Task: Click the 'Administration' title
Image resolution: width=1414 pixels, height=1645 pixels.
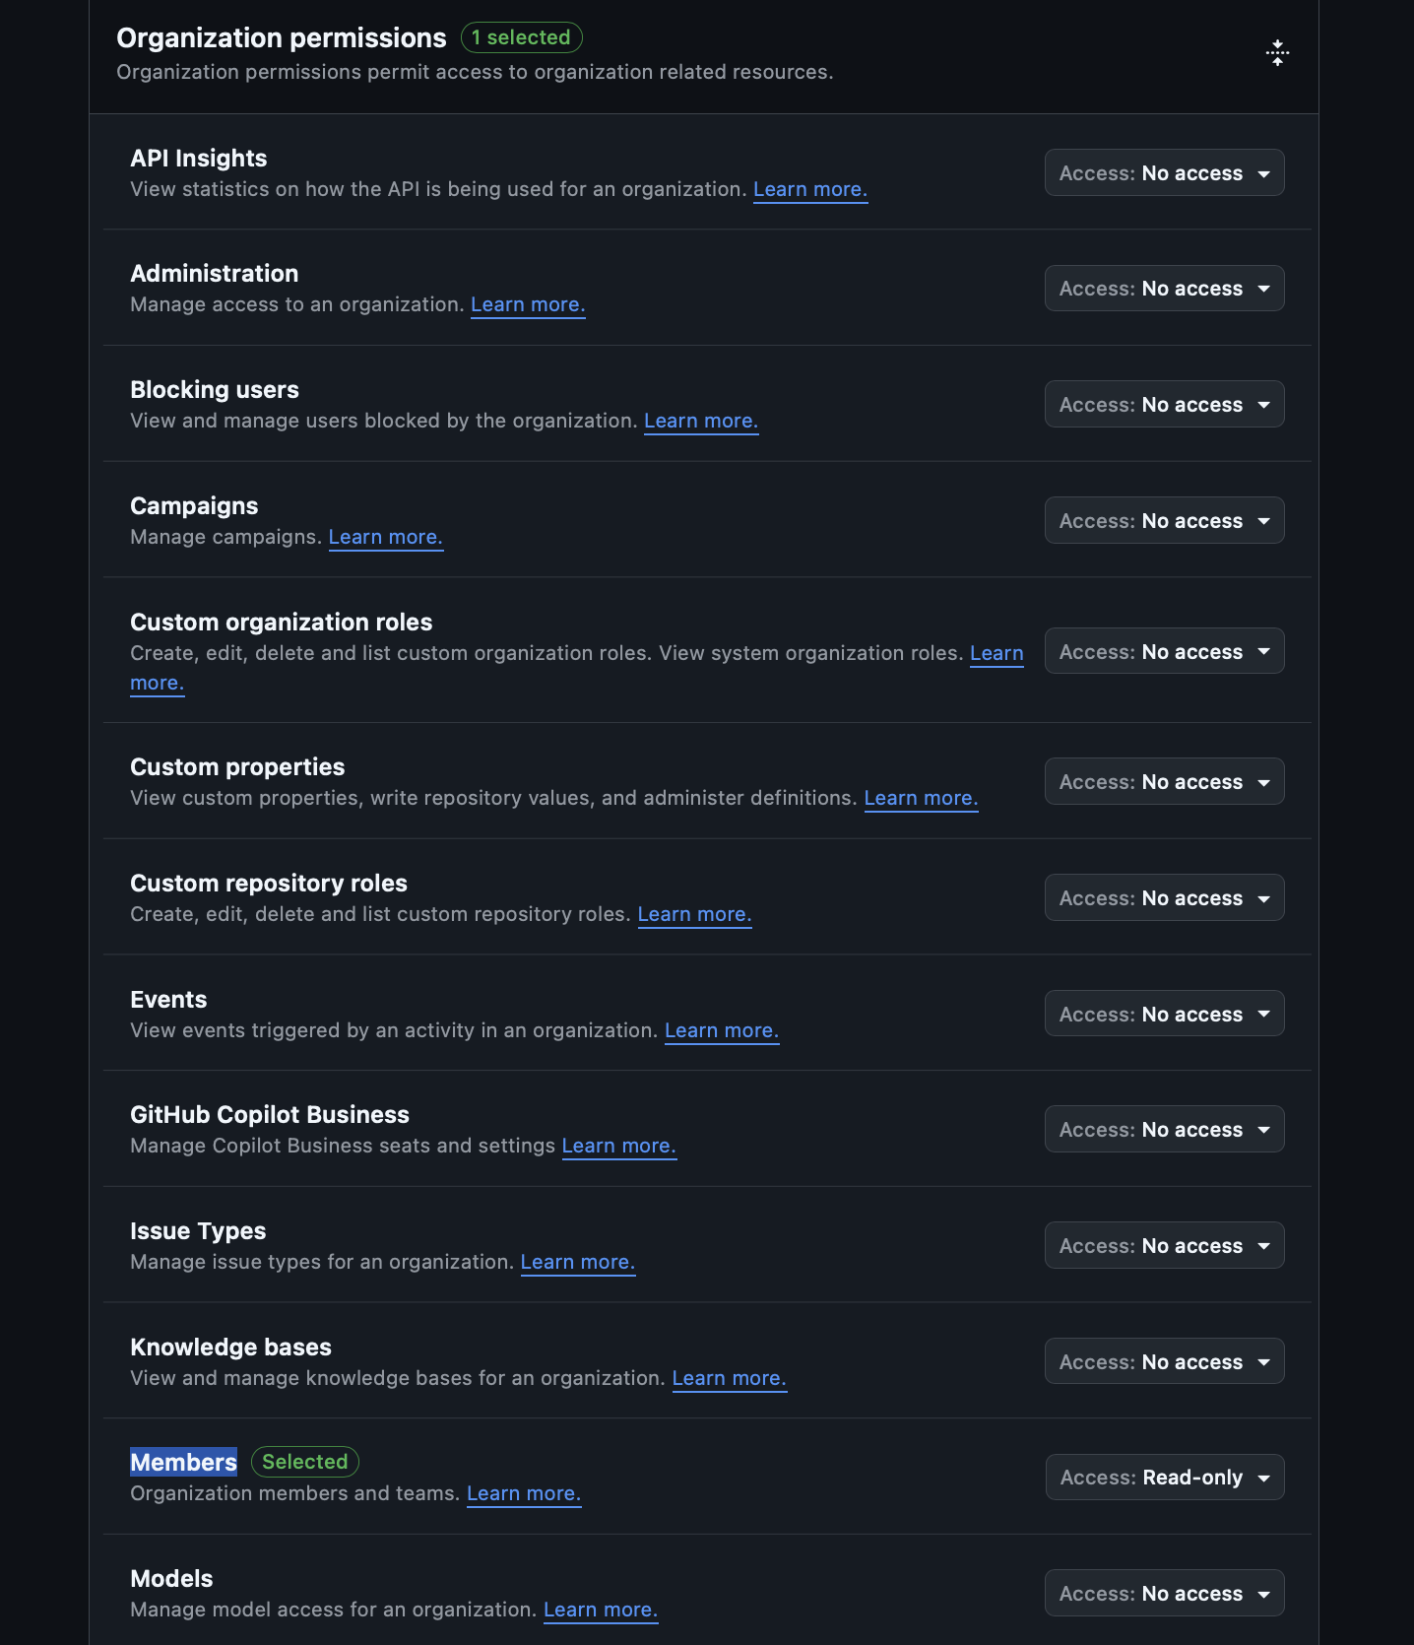Action: [x=215, y=274]
